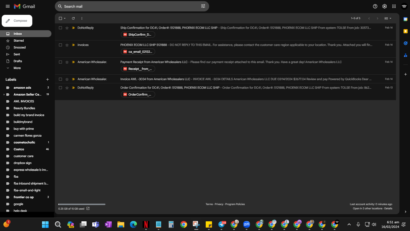
Task: Open the oa_email PDF attachment chip
Action: 138,52
